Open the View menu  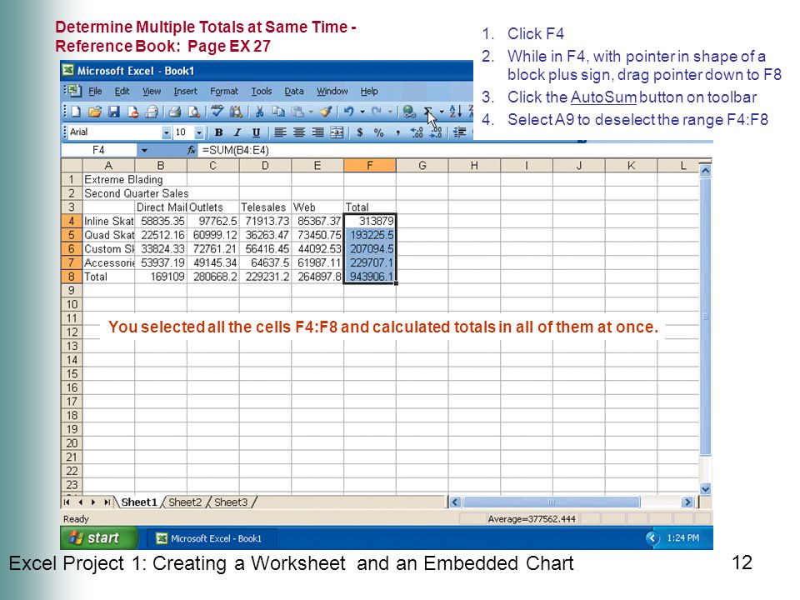tap(152, 92)
